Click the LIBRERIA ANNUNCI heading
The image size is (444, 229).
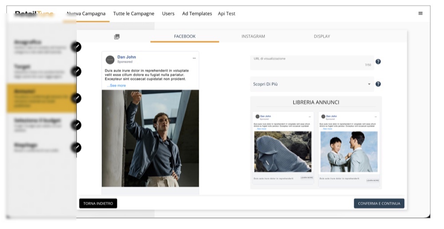(x=316, y=102)
